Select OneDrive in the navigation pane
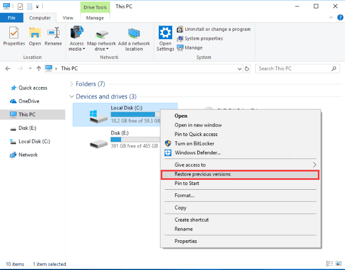The height and width of the screenshot is (270, 345). pos(29,101)
